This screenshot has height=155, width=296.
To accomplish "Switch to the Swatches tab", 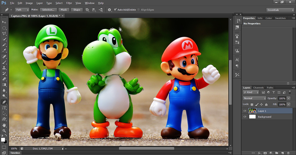I will 280,18.
